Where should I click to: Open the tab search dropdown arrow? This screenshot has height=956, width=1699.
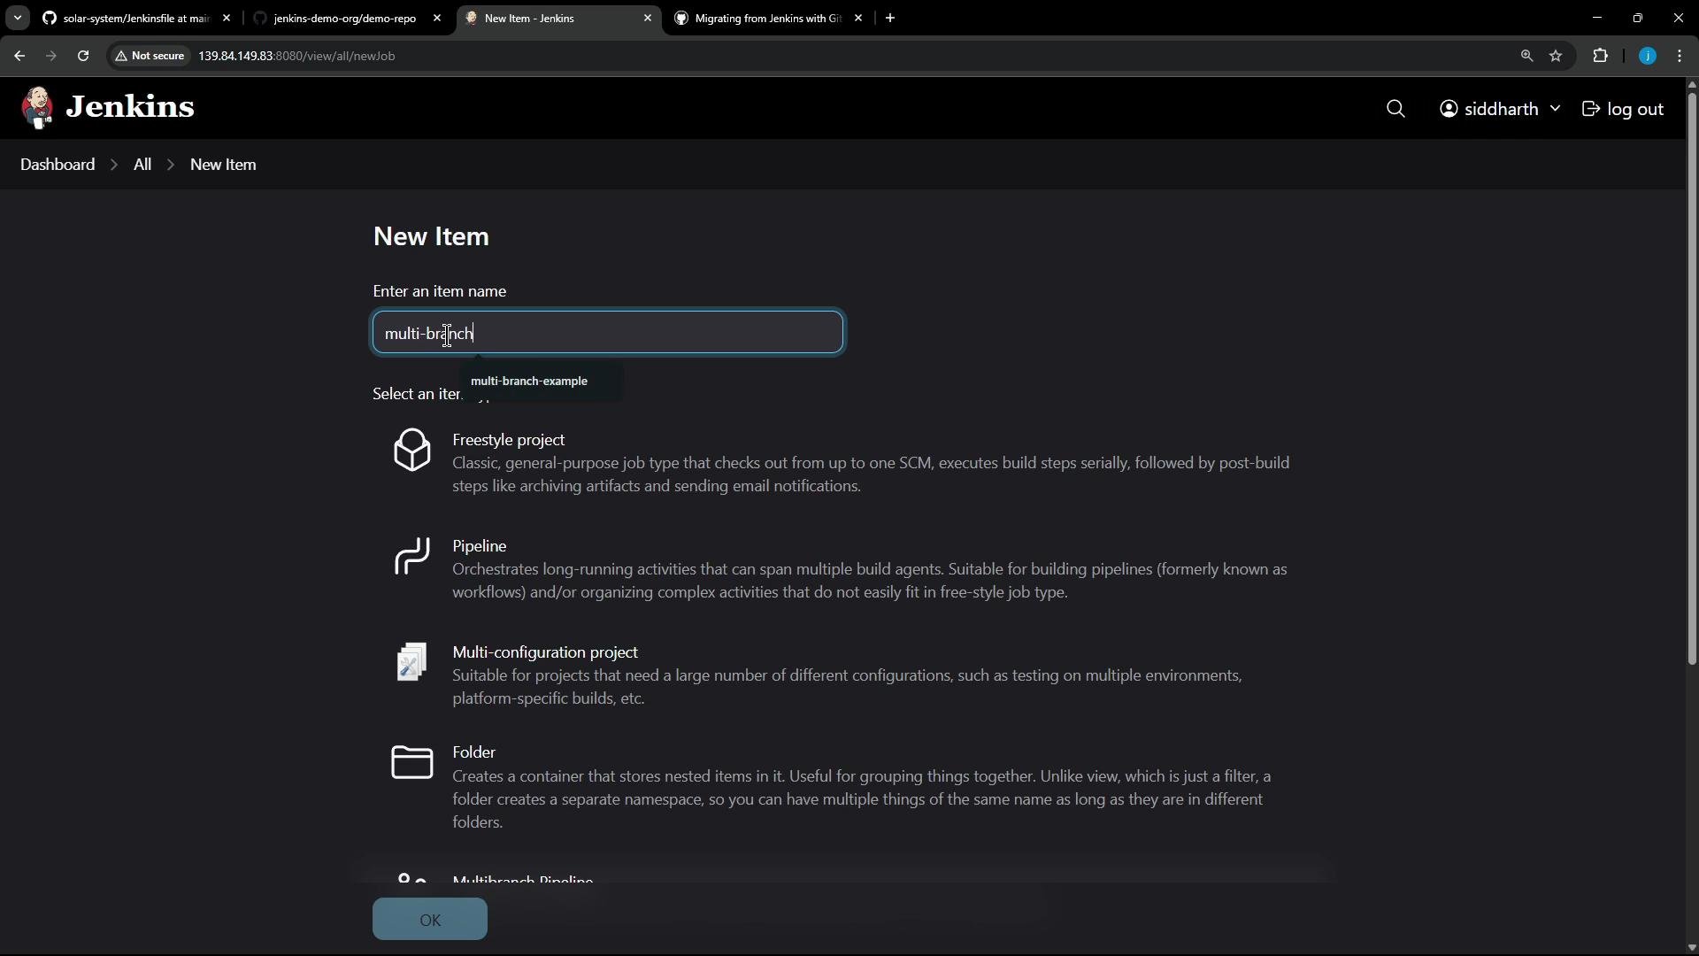[17, 18]
